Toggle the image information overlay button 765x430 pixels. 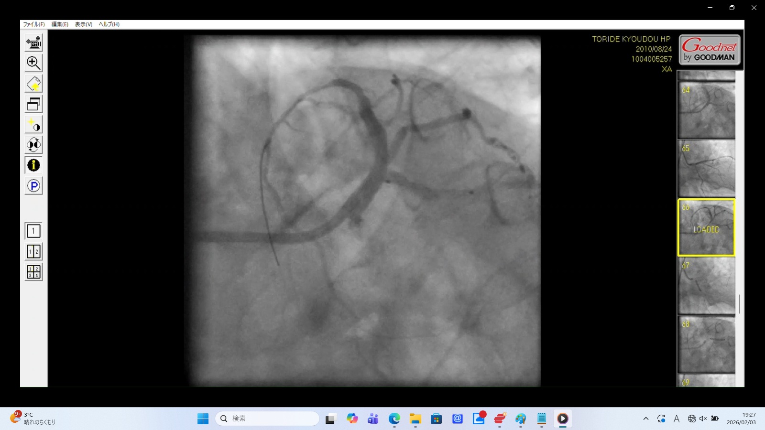tap(33, 165)
